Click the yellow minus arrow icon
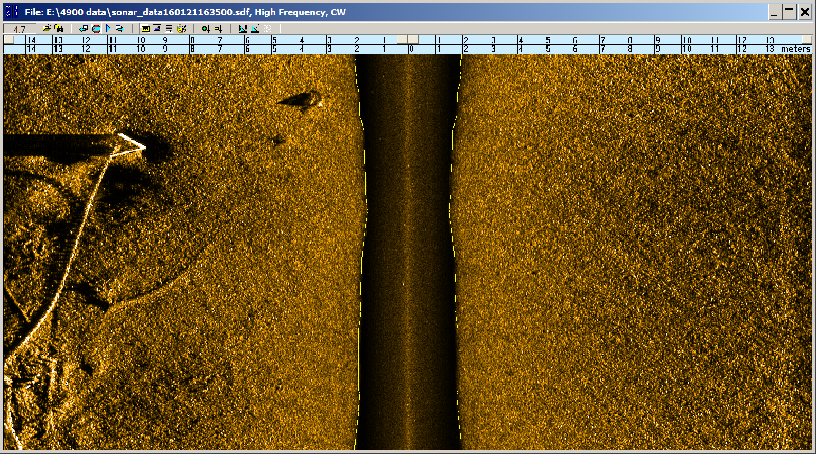 click(x=218, y=29)
